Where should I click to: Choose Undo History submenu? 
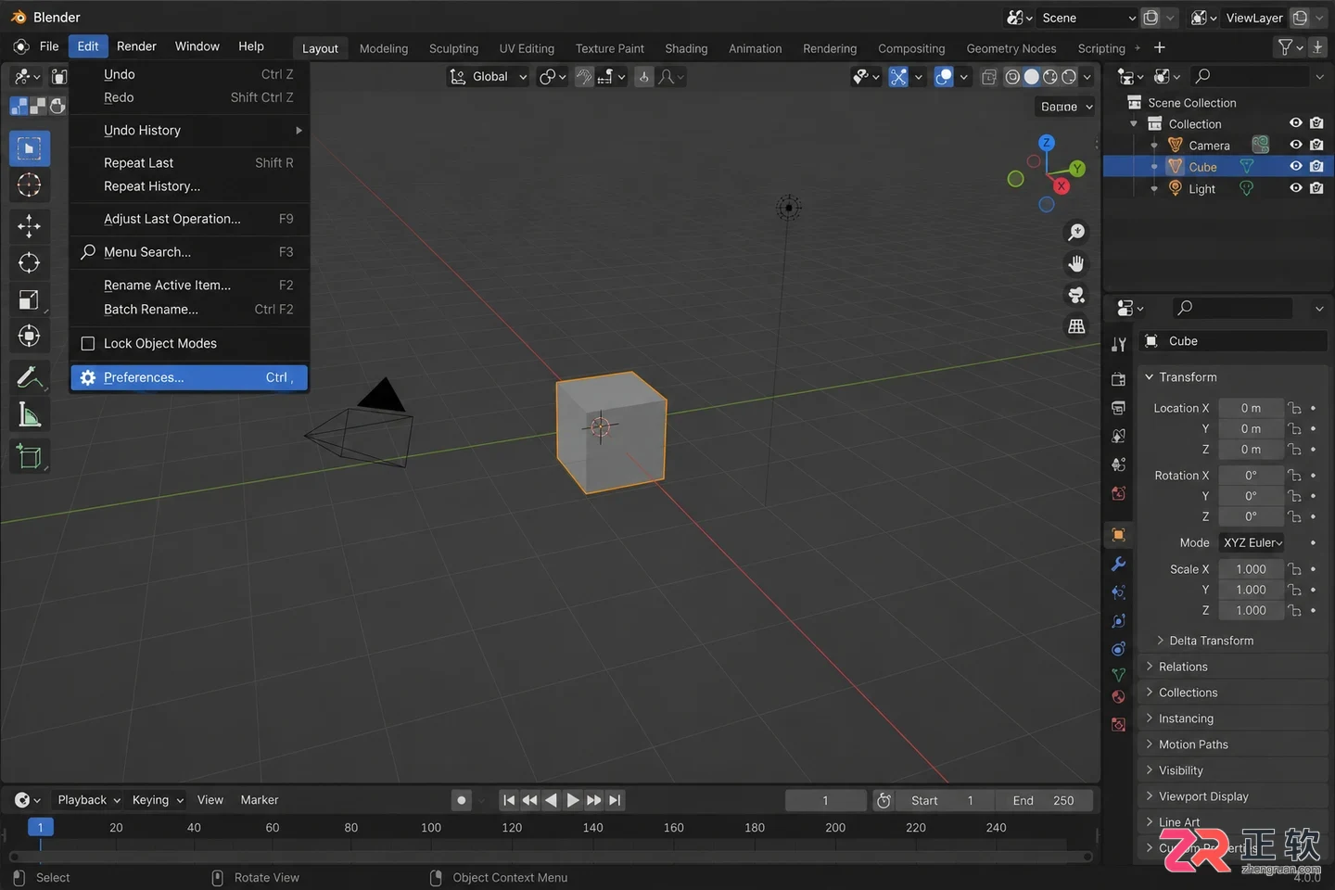tap(189, 131)
